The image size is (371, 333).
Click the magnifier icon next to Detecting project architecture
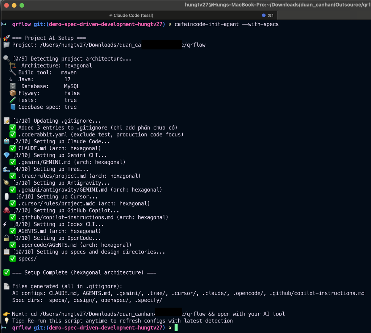(6, 59)
